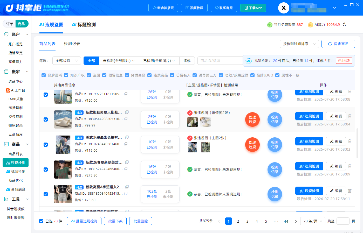The width and height of the screenshot is (363, 233).
Task: Expand the 未检测(全部图片) dropdown
Action: tap(119, 61)
